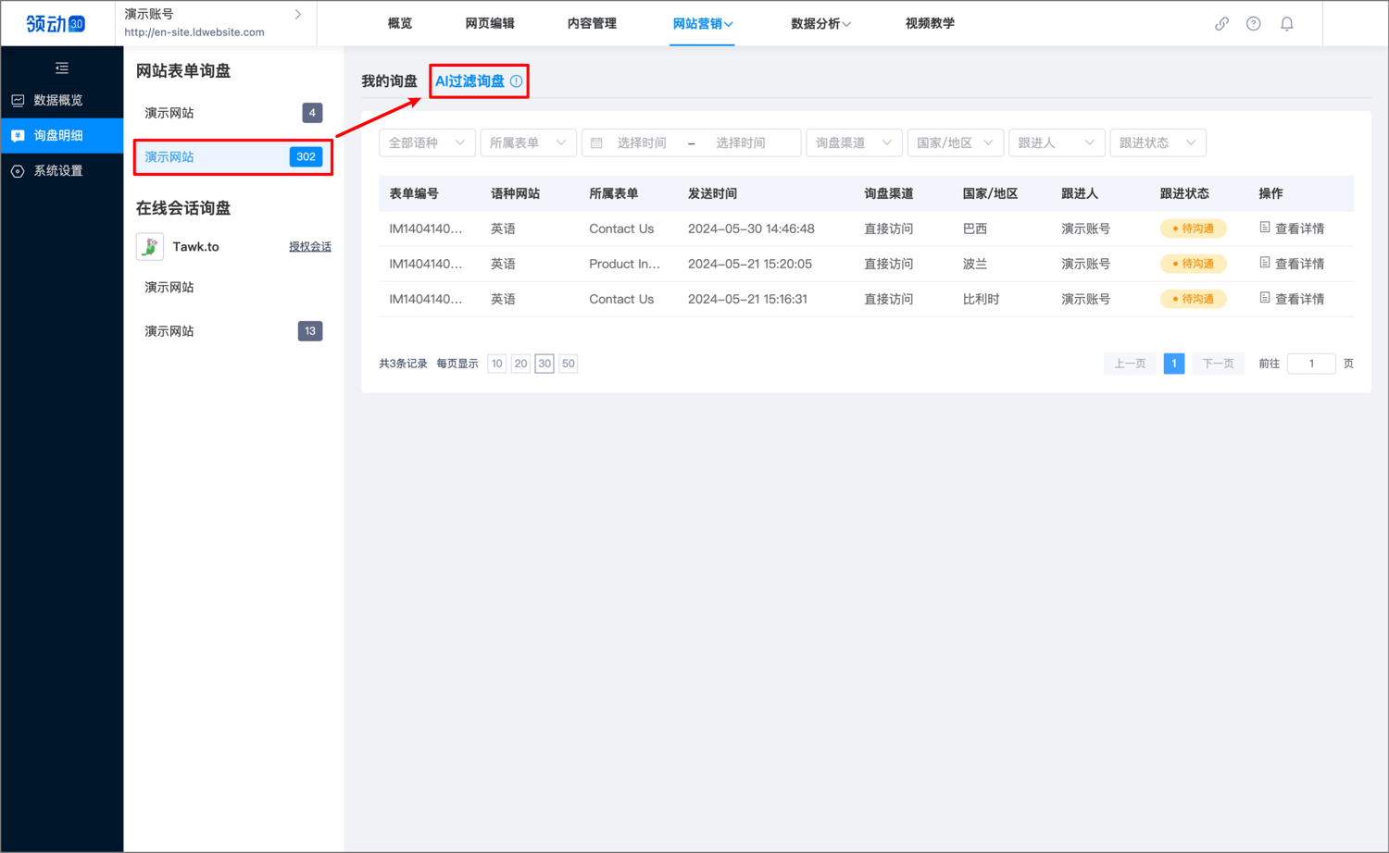The width and height of the screenshot is (1389, 853).
Task: Set page size to 50 records
Action: [x=568, y=364]
